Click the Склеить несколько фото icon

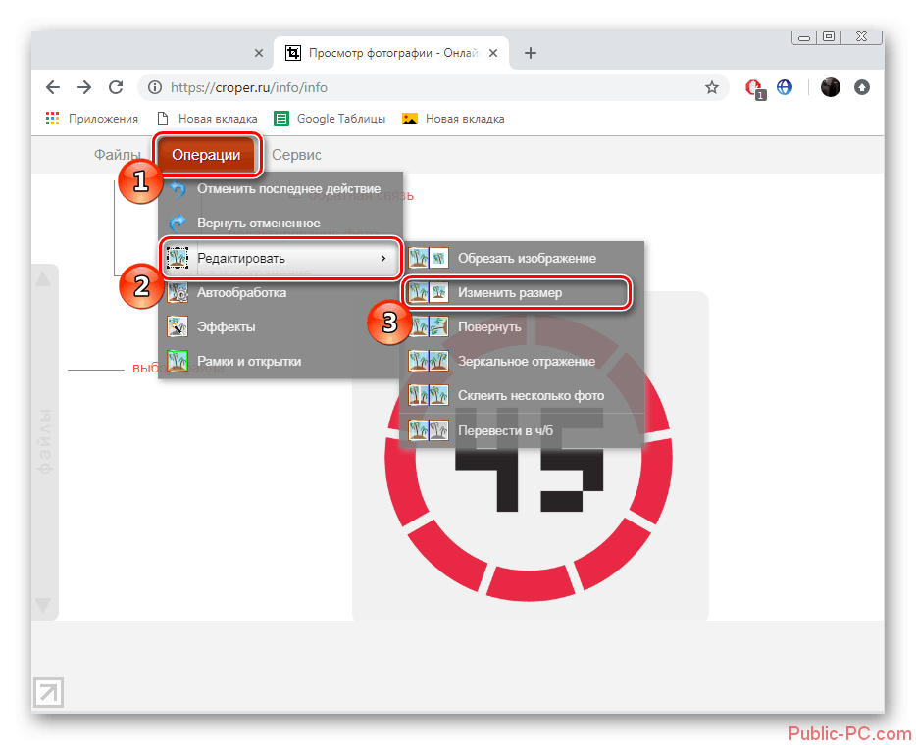tap(429, 396)
